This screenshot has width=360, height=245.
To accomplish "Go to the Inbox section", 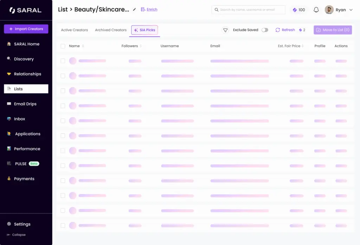I will [x=20, y=119].
